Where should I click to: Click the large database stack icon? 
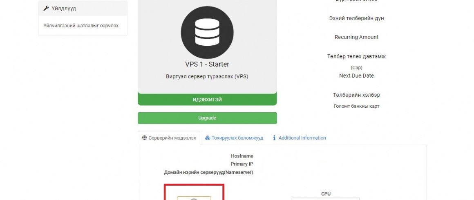[x=207, y=32]
